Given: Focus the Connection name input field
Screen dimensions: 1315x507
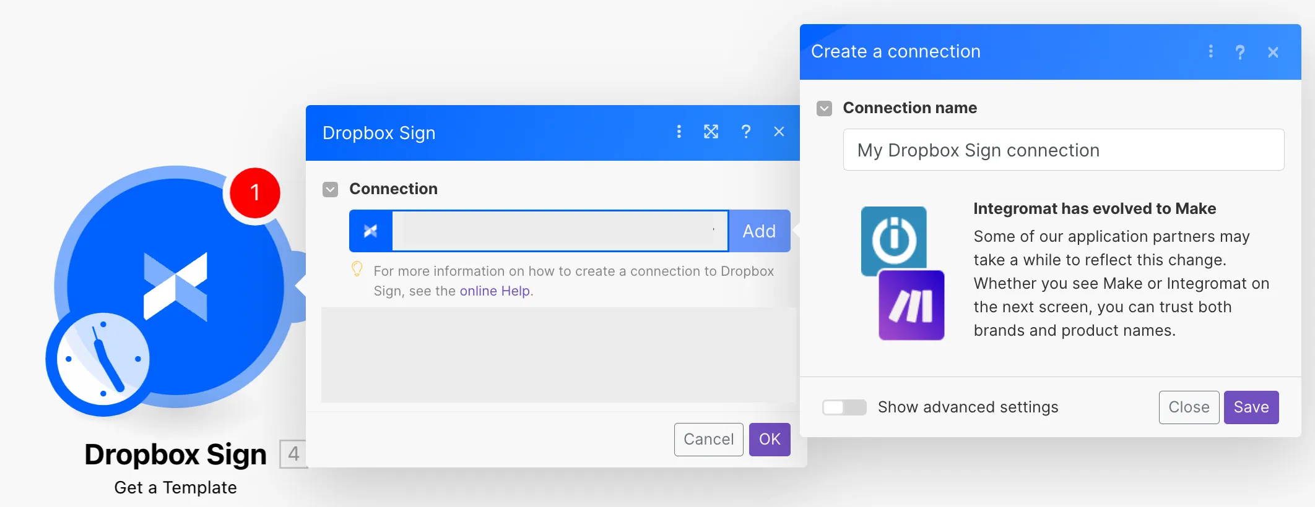Looking at the screenshot, I should tap(1064, 150).
